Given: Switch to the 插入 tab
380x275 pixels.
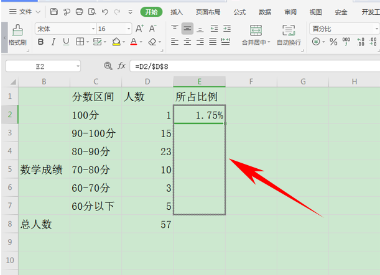Looking at the screenshot, I should click(x=177, y=12).
